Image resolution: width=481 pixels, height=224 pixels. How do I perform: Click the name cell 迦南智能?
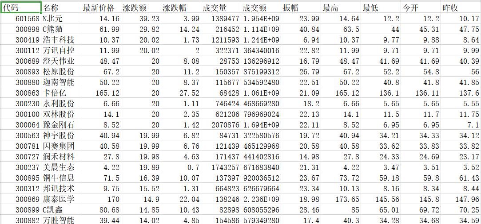(x=61, y=82)
